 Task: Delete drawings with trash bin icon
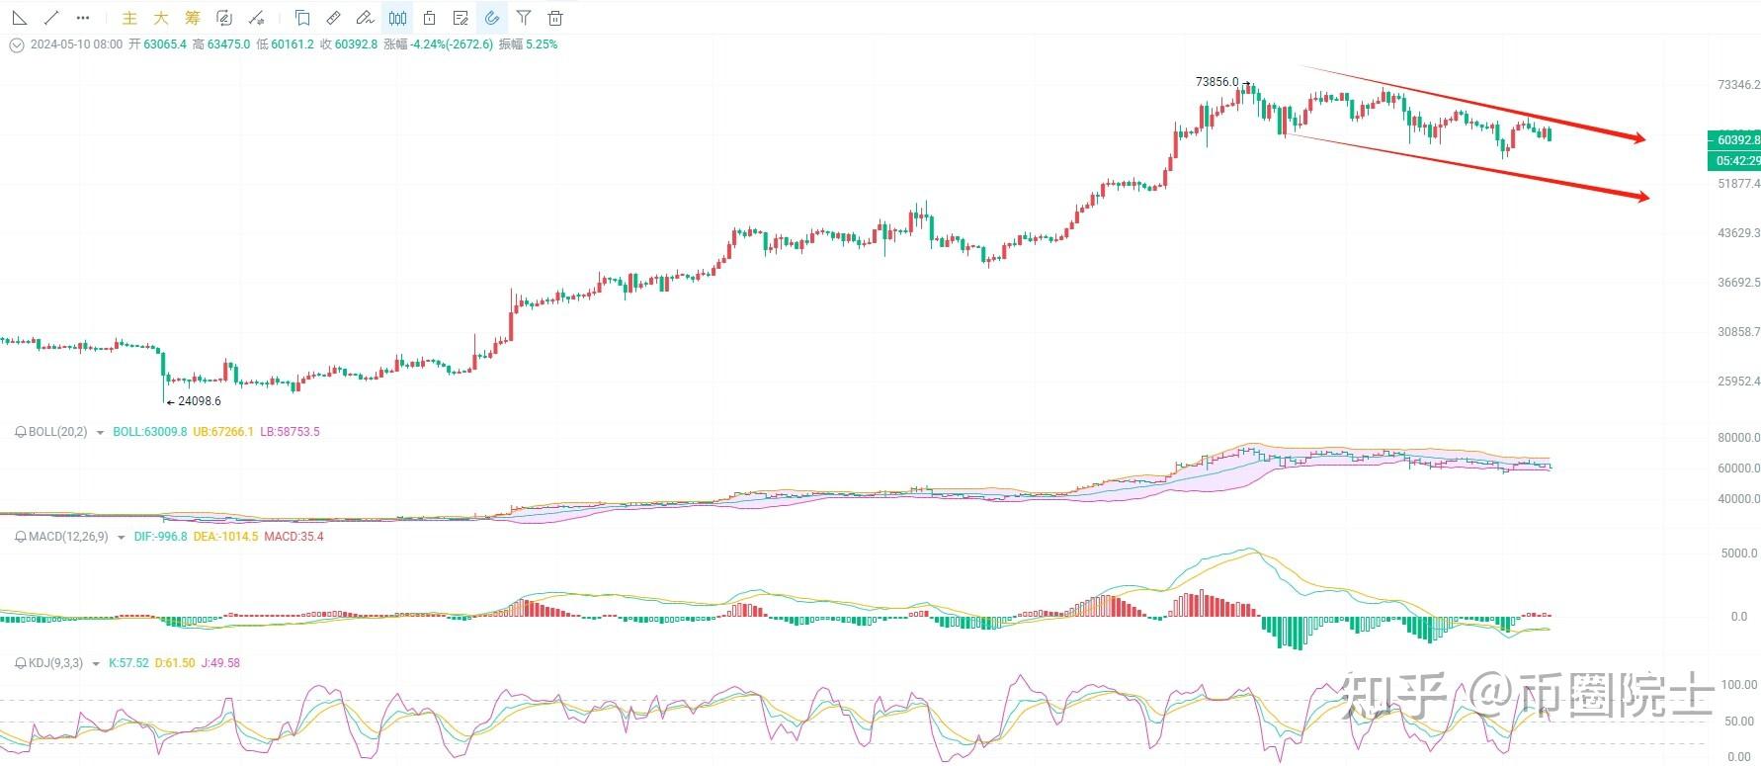click(555, 18)
